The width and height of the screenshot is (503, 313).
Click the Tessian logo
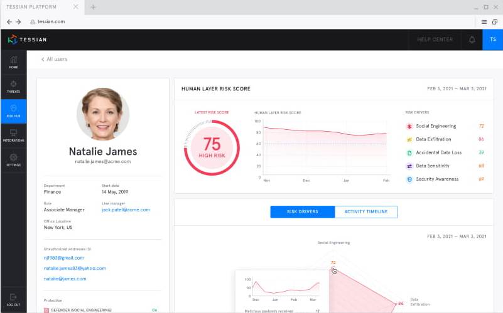[x=27, y=40]
